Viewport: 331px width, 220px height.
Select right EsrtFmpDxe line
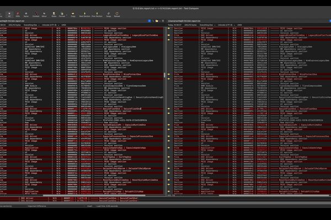pyautogui.click(x=252, y=157)
